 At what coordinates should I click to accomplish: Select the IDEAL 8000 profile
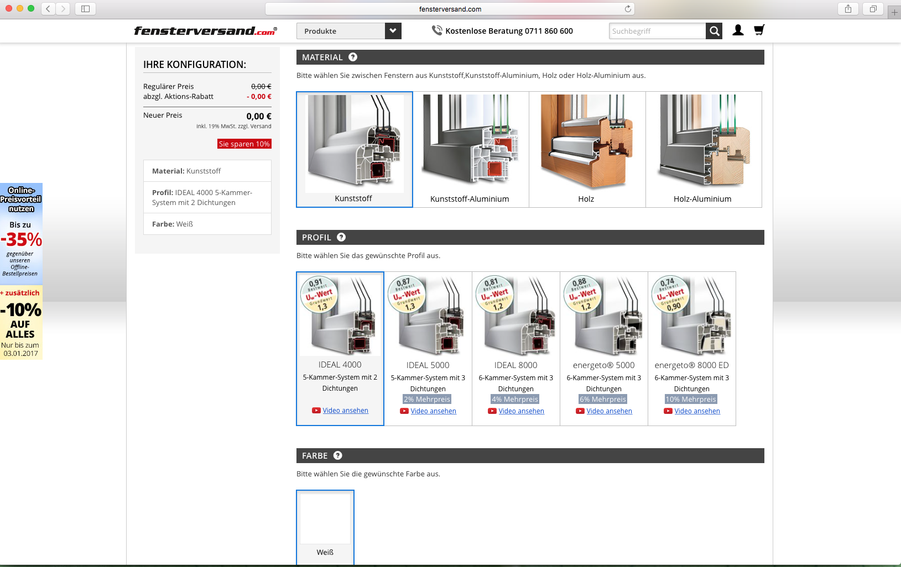point(516,349)
